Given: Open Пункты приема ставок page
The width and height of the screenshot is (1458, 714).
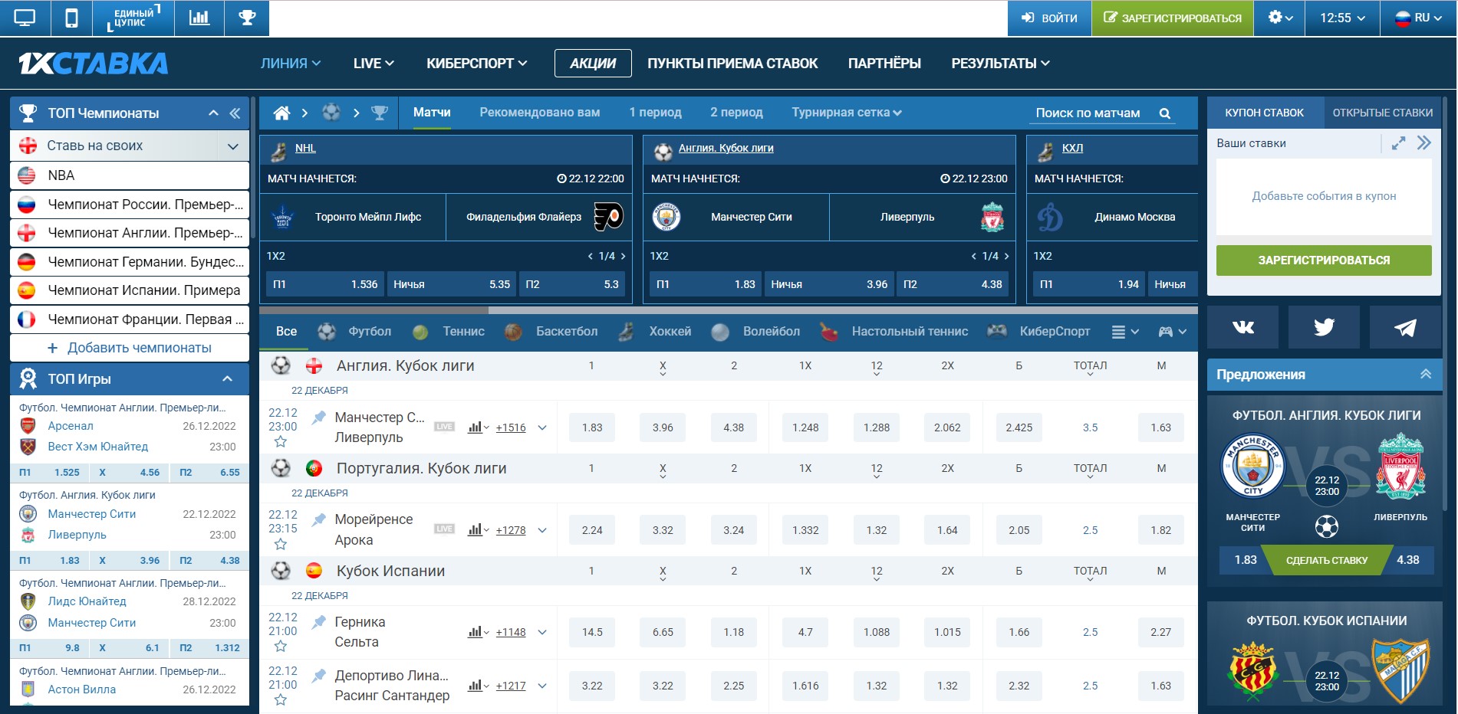Looking at the screenshot, I should point(732,64).
